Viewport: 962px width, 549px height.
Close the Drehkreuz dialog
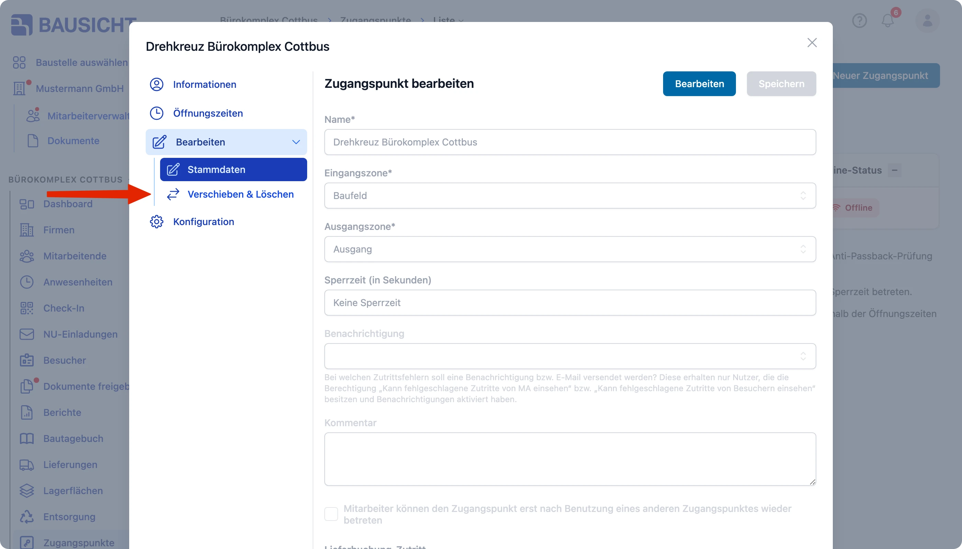tap(812, 43)
